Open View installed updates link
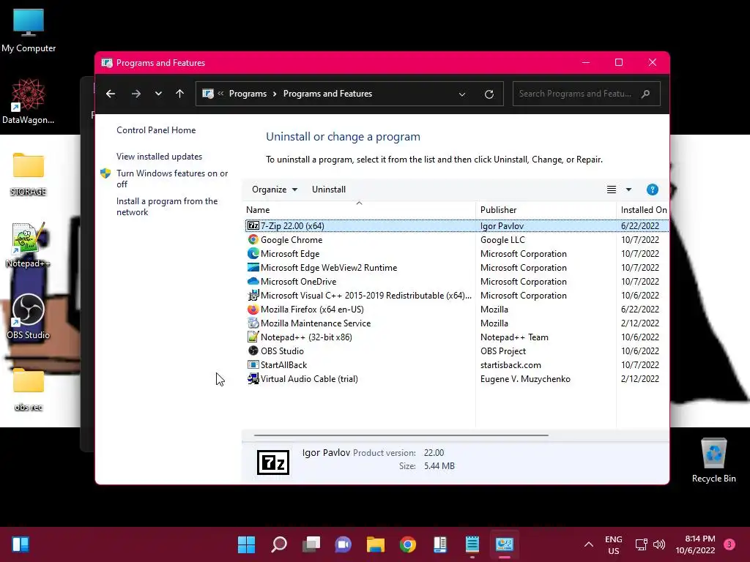 click(159, 157)
